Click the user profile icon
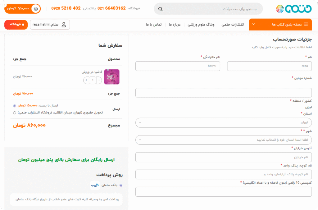 [x=64, y=25]
